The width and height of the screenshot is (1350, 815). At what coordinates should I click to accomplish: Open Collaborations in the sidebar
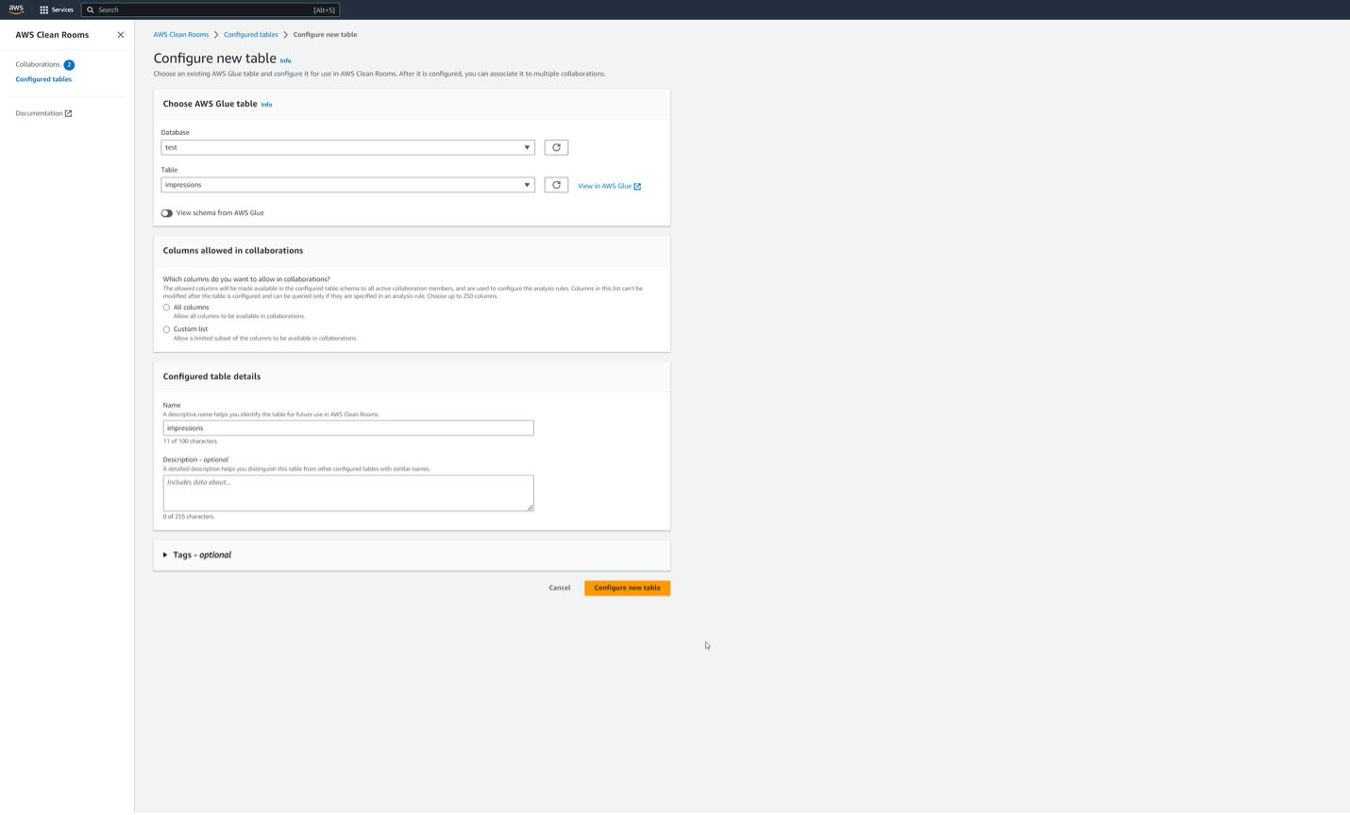tap(38, 64)
